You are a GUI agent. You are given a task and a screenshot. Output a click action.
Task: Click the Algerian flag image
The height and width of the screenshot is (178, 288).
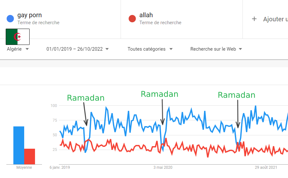click(x=18, y=37)
